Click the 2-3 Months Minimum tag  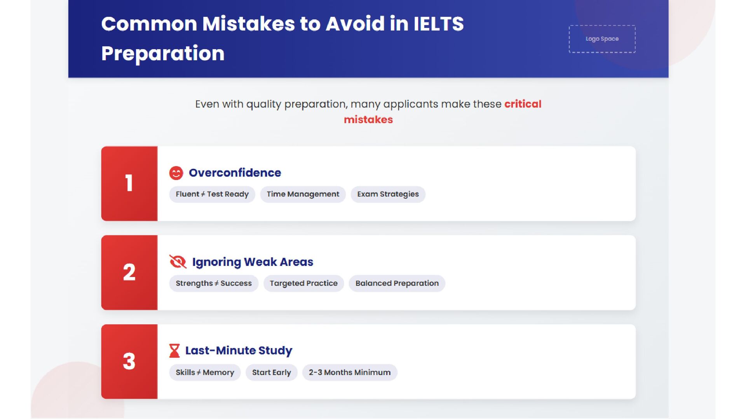[x=349, y=372]
